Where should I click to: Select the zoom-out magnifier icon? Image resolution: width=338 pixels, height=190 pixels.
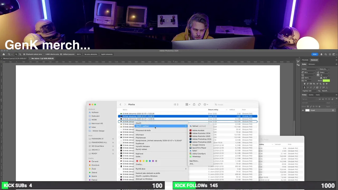20,54
